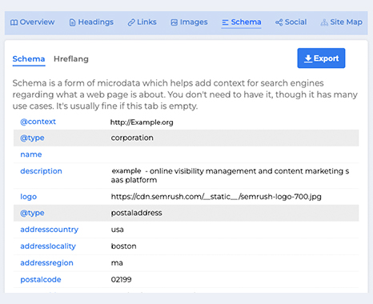
Task: Click the Schema microdata explanation paragraph
Action: pos(185,94)
